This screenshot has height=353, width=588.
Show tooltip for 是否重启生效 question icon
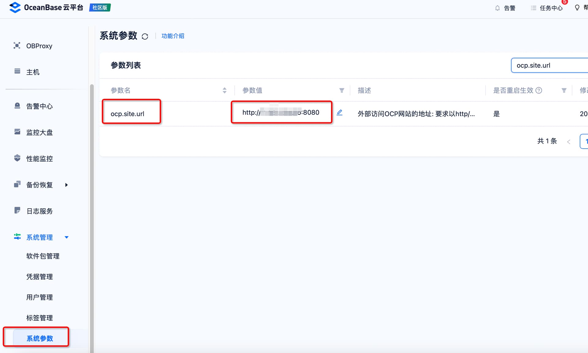coord(539,90)
